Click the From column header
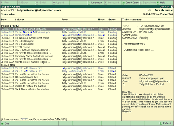The image size is (174, 126). click(65, 20)
